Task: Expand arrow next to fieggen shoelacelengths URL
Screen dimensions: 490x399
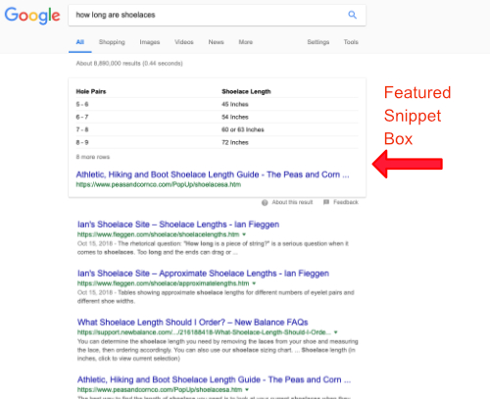Action: [x=244, y=234]
